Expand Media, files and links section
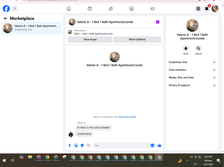Screen dimensions: 224x167 [192, 77]
